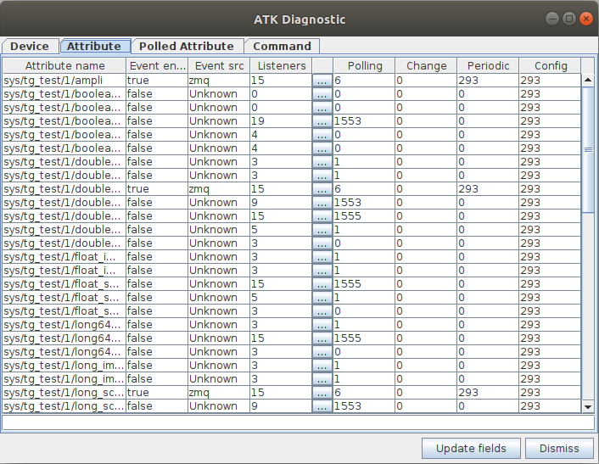599x464 pixels.
Task: Select the Attribute tab
Action: pos(95,46)
